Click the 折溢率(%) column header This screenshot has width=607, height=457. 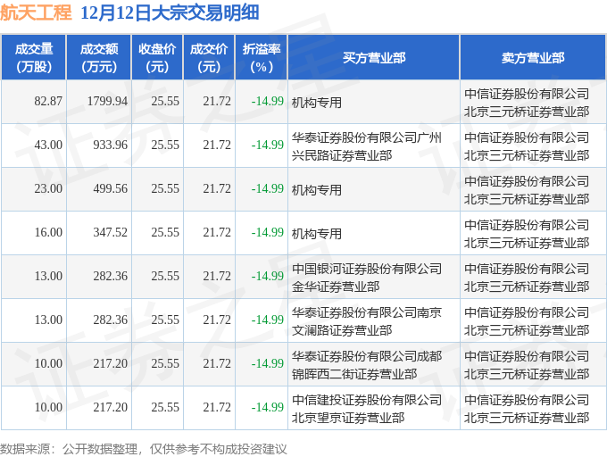(262, 57)
